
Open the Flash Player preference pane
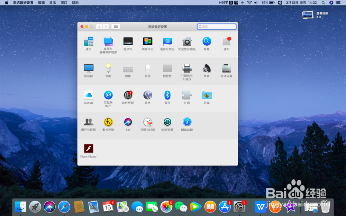89,151
